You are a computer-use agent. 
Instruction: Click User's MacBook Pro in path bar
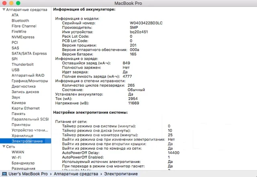click(x=28, y=174)
